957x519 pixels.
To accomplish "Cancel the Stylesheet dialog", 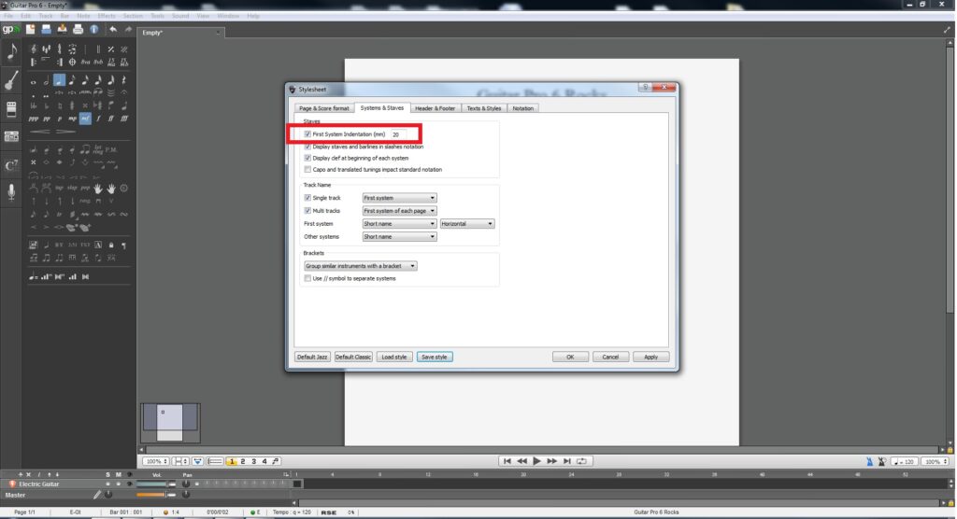I will click(x=610, y=357).
